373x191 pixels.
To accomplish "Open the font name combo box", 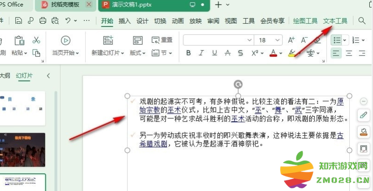I will [218, 40].
